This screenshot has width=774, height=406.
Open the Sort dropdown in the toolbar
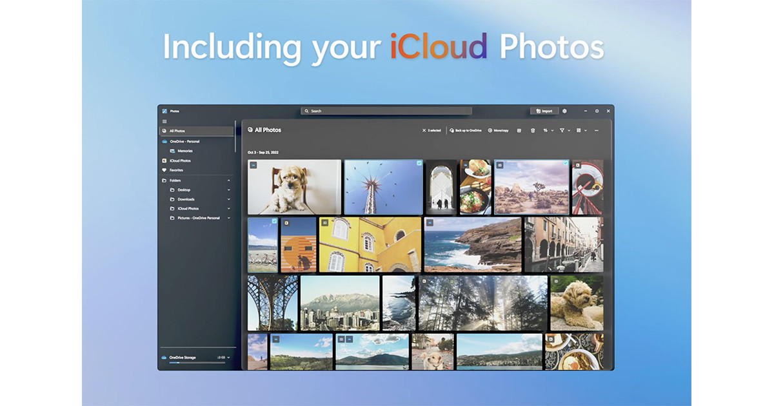548,130
